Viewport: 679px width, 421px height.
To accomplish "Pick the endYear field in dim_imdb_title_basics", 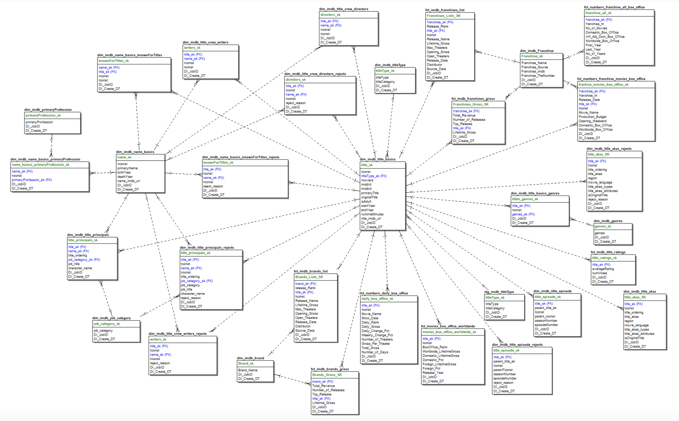I will [x=367, y=210].
